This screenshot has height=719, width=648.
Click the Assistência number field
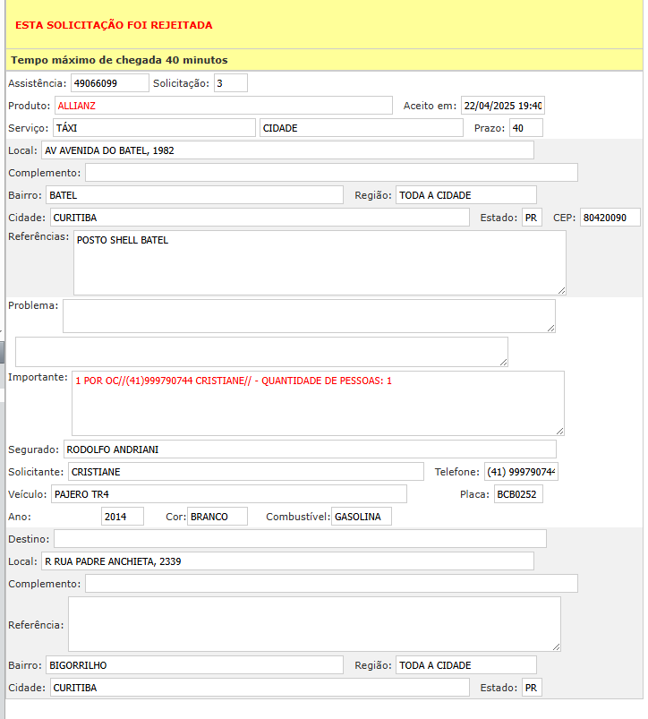click(109, 83)
